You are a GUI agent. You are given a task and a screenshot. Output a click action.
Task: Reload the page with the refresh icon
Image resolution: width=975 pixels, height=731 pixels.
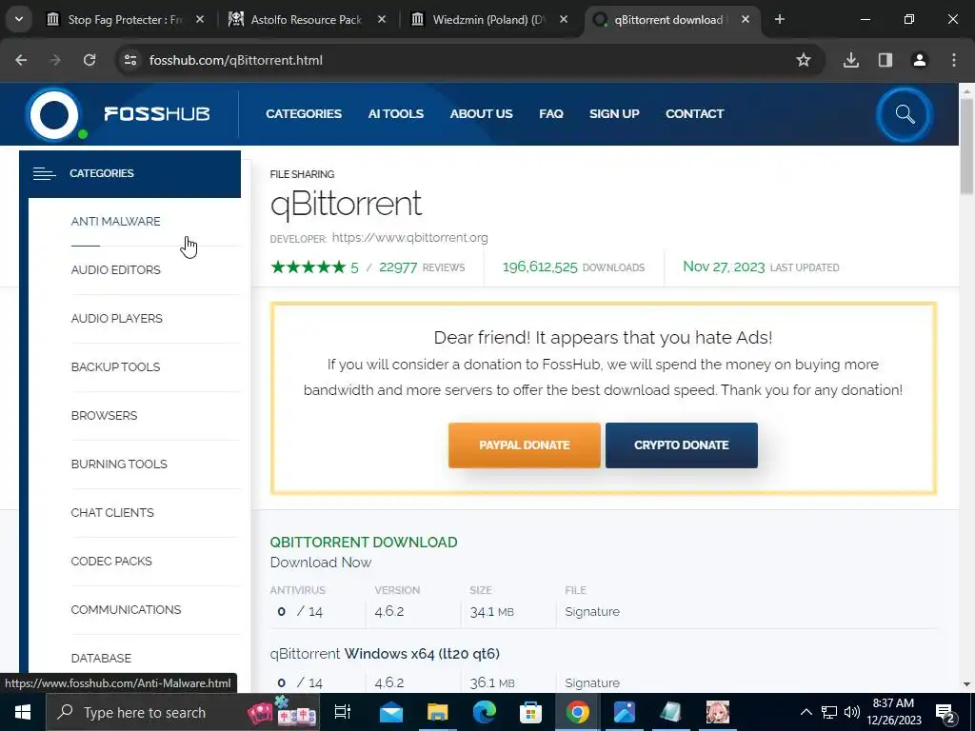90,60
